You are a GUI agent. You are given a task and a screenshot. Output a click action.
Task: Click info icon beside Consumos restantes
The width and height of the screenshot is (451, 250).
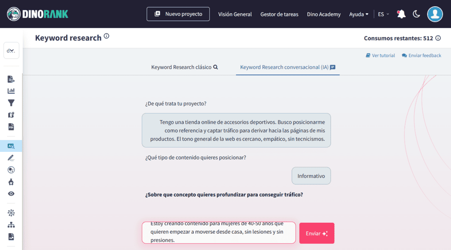click(438, 38)
